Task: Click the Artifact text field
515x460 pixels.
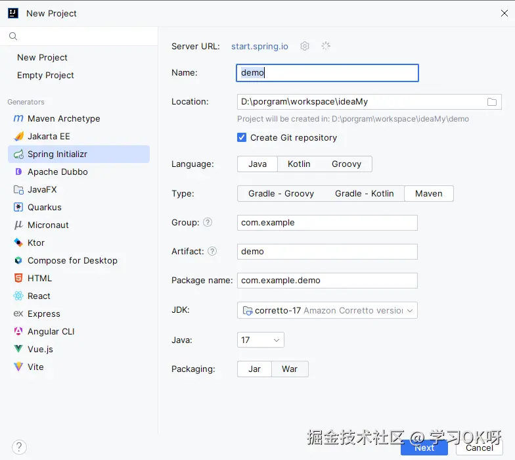Action: pyautogui.click(x=327, y=252)
